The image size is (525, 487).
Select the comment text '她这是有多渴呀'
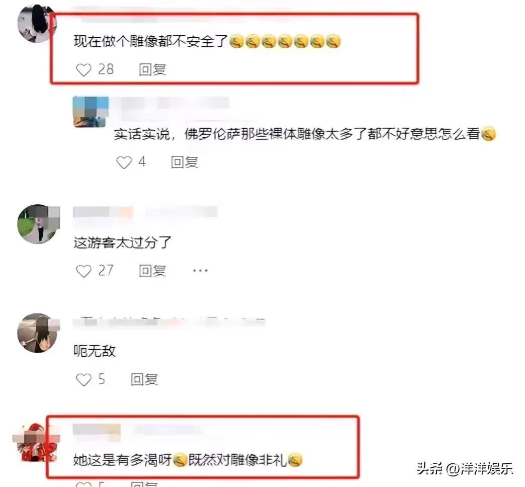coord(123,460)
